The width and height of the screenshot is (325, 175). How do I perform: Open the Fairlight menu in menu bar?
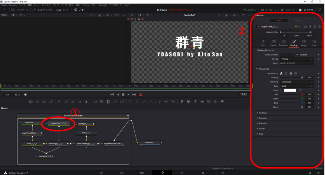coord(103,5)
